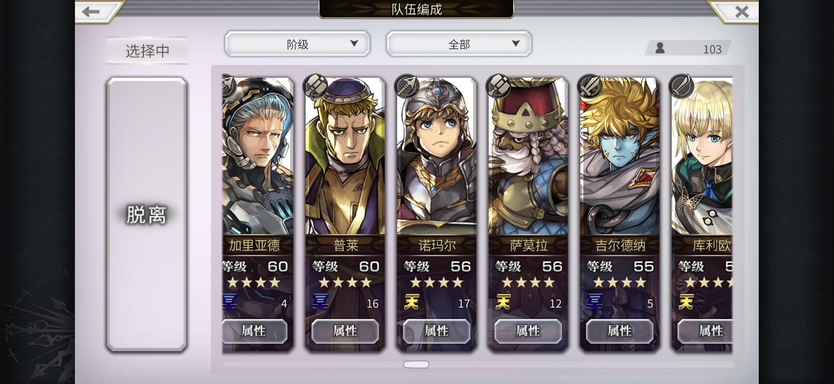
Task: Open 属性 for 普莱
Action: [x=345, y=331]
